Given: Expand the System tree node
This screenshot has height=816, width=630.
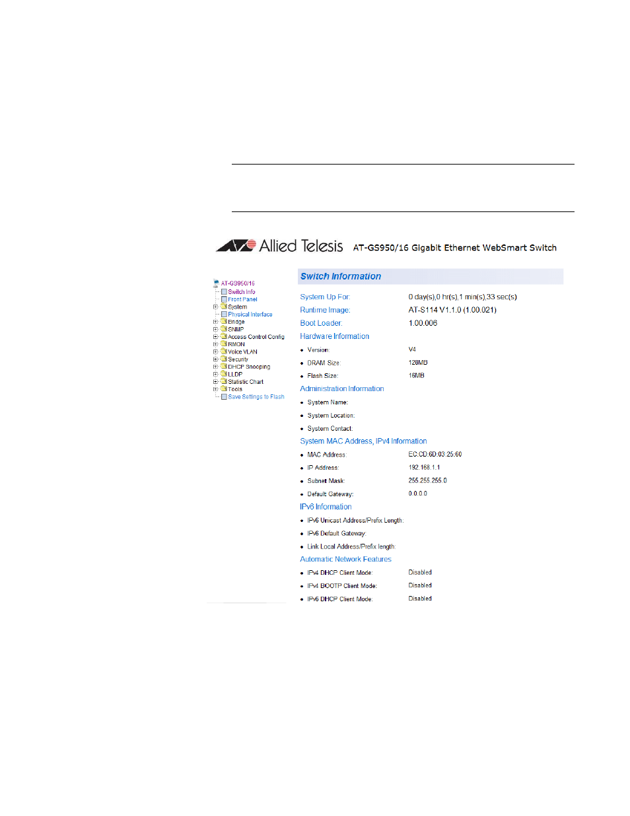Looking at the screenshot, I should [215, 307].
